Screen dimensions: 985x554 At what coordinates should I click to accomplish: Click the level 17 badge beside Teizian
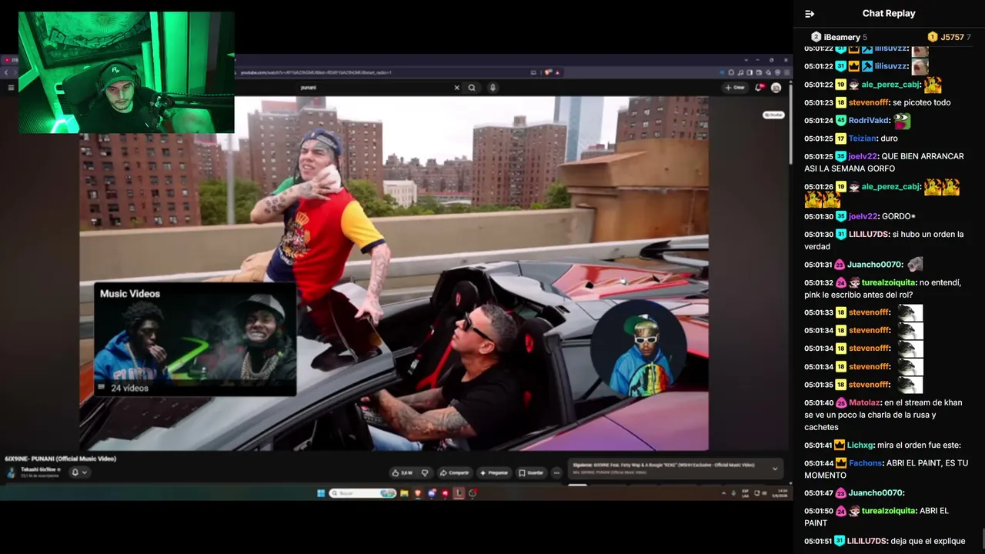[x=841, y=138]
